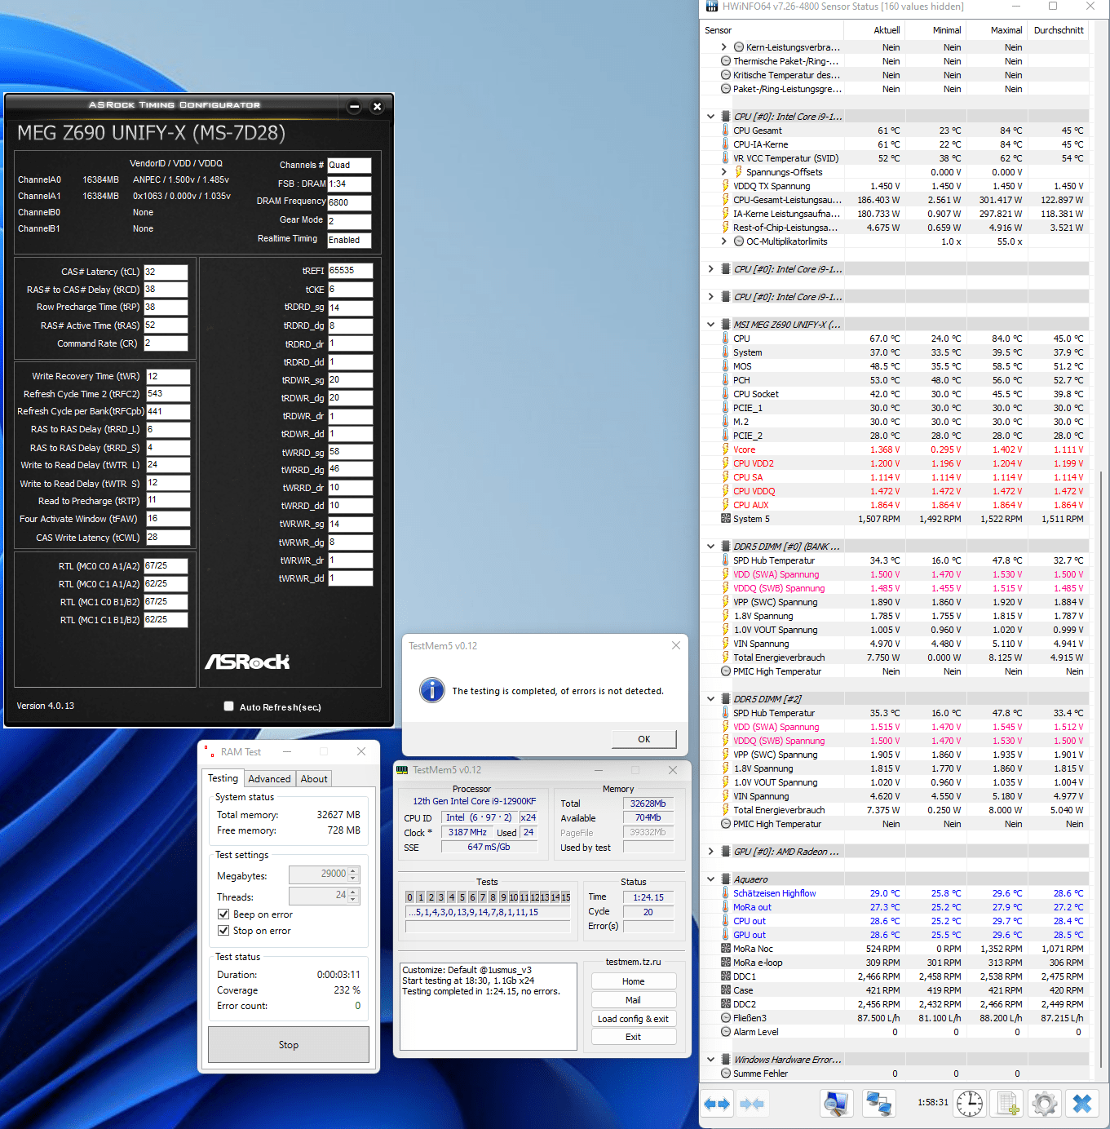Click the expand-columns arrows icon in HWiNFO
1110x1129 pixels.
click(717, 1104)
